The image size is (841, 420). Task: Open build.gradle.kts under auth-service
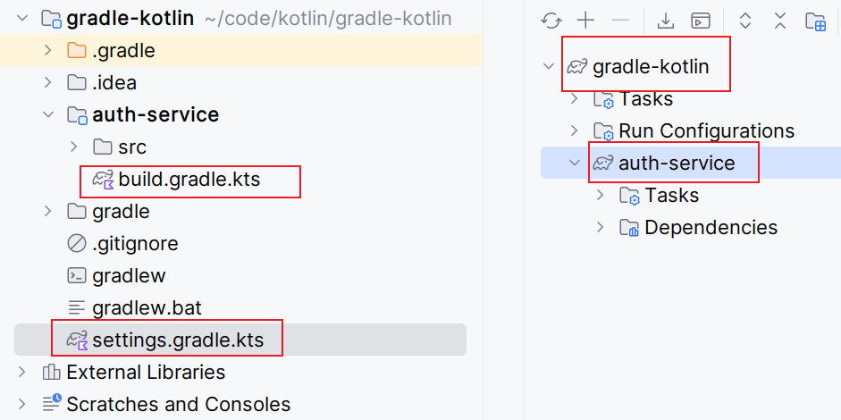coord(189,180)
